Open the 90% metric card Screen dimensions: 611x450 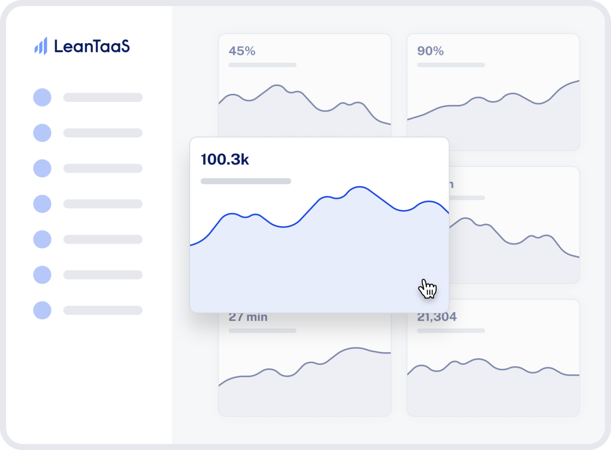tap(493, 92)
